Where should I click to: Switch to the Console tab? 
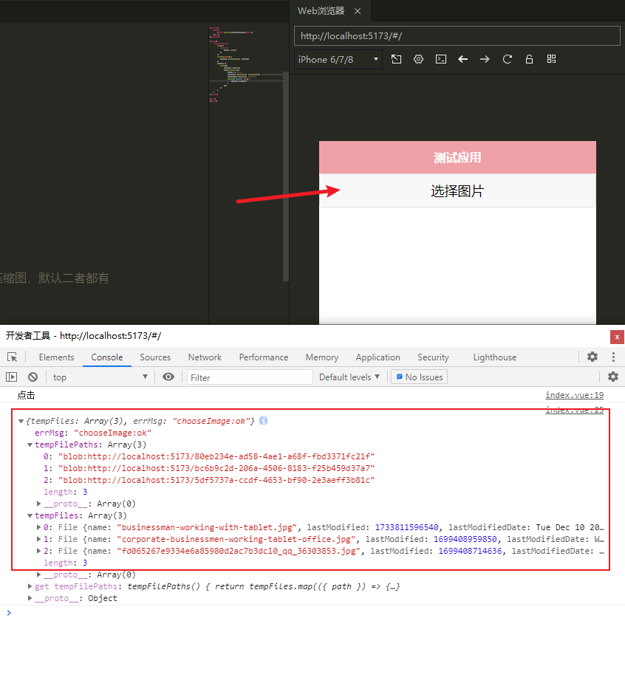pyautogui.click(x=107, y=357)
